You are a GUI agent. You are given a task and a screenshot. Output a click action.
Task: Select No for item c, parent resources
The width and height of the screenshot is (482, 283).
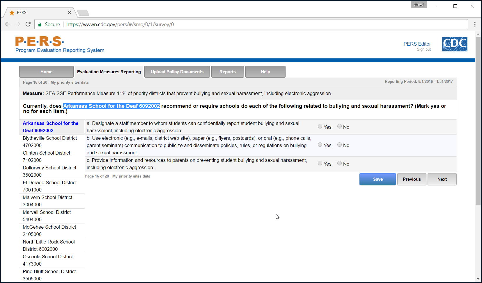point(339,163)
